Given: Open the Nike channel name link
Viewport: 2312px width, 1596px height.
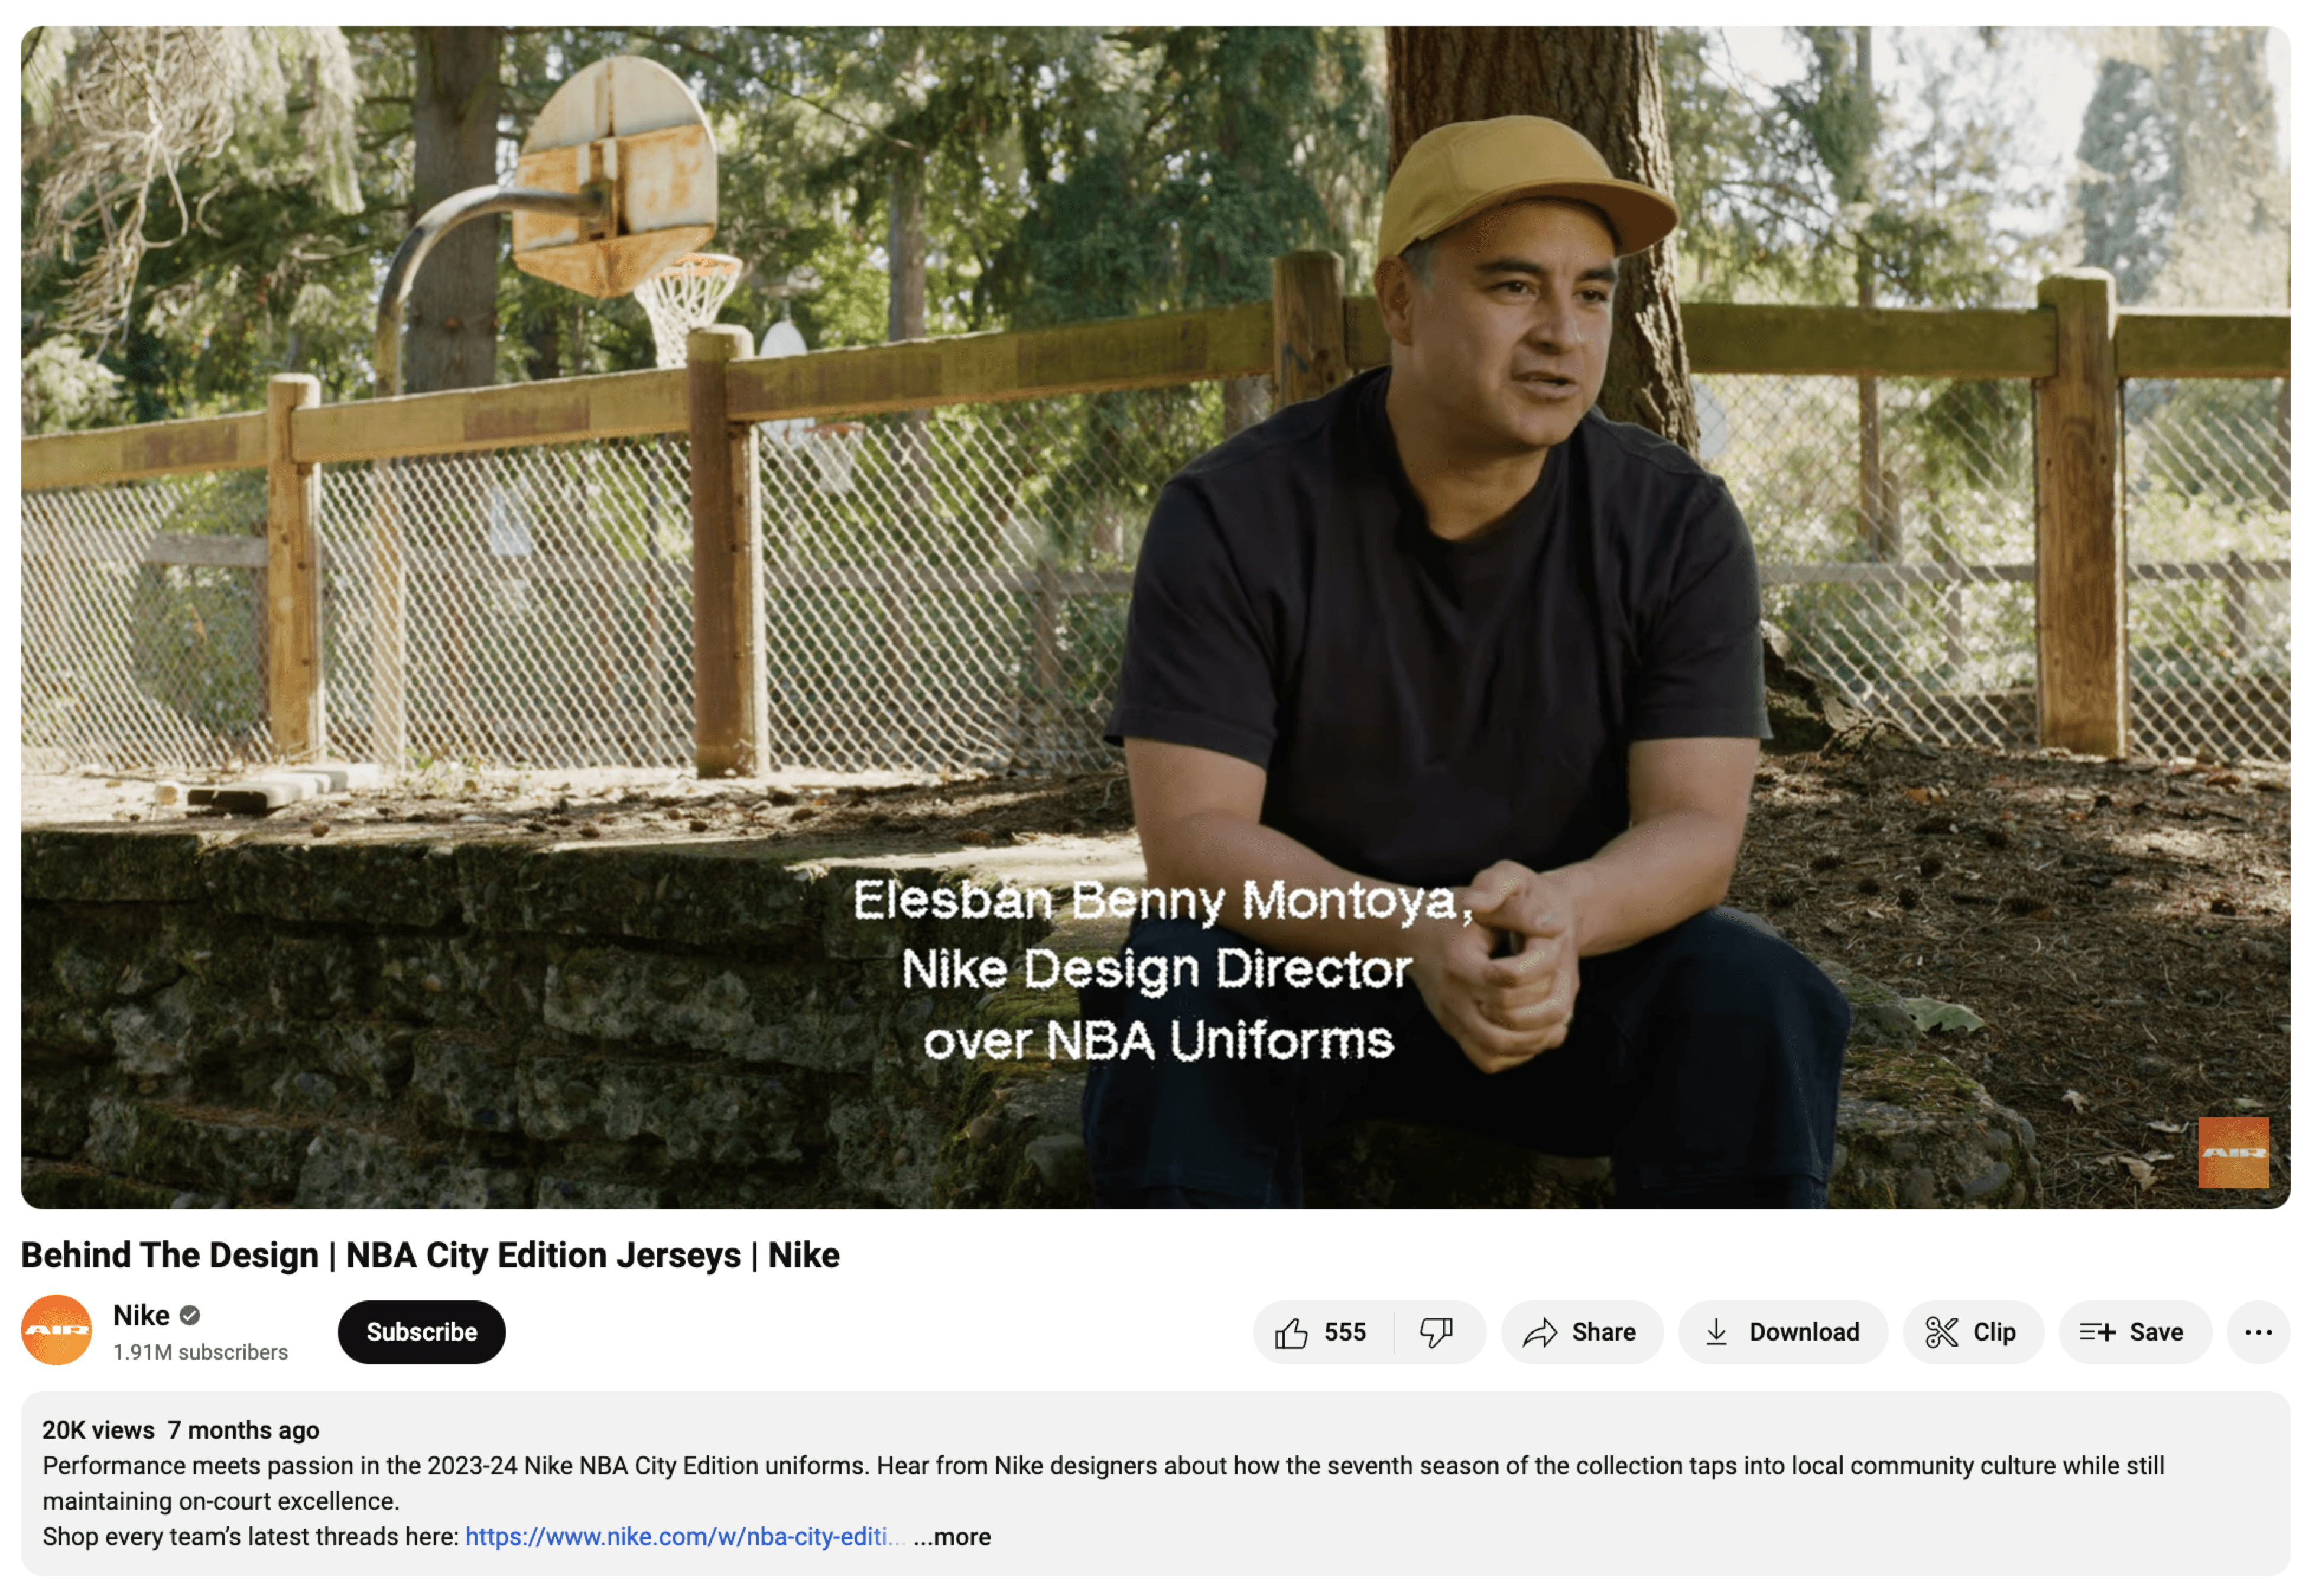Looking at the screenshot, I should [141, 1315].
